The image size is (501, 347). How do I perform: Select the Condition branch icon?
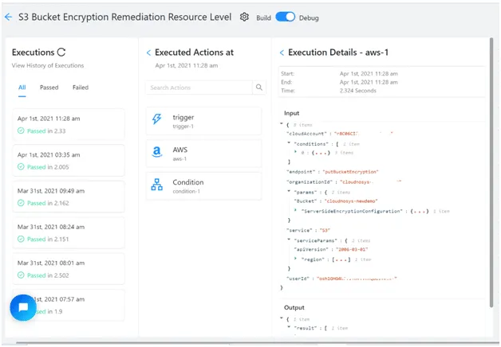156,185
